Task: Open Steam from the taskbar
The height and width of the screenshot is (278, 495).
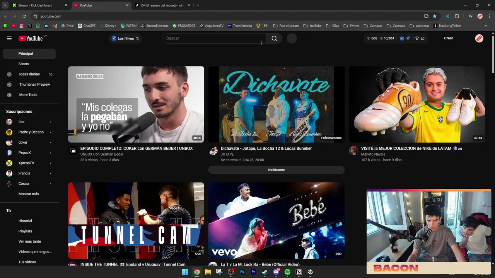Action: (265, 272)
